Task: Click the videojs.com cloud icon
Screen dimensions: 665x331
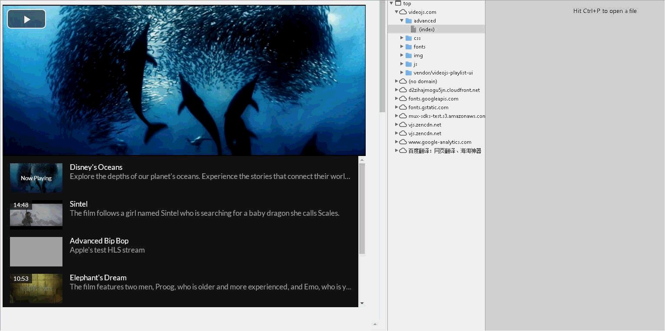Action: click(403, 12)
